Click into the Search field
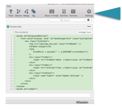 67,20
